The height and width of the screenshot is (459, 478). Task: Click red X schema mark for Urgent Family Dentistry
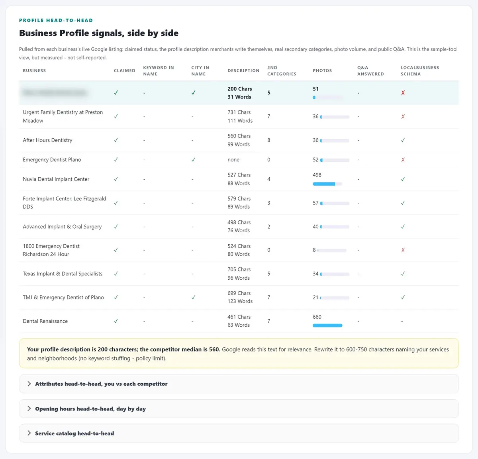(x=403, y=117)
